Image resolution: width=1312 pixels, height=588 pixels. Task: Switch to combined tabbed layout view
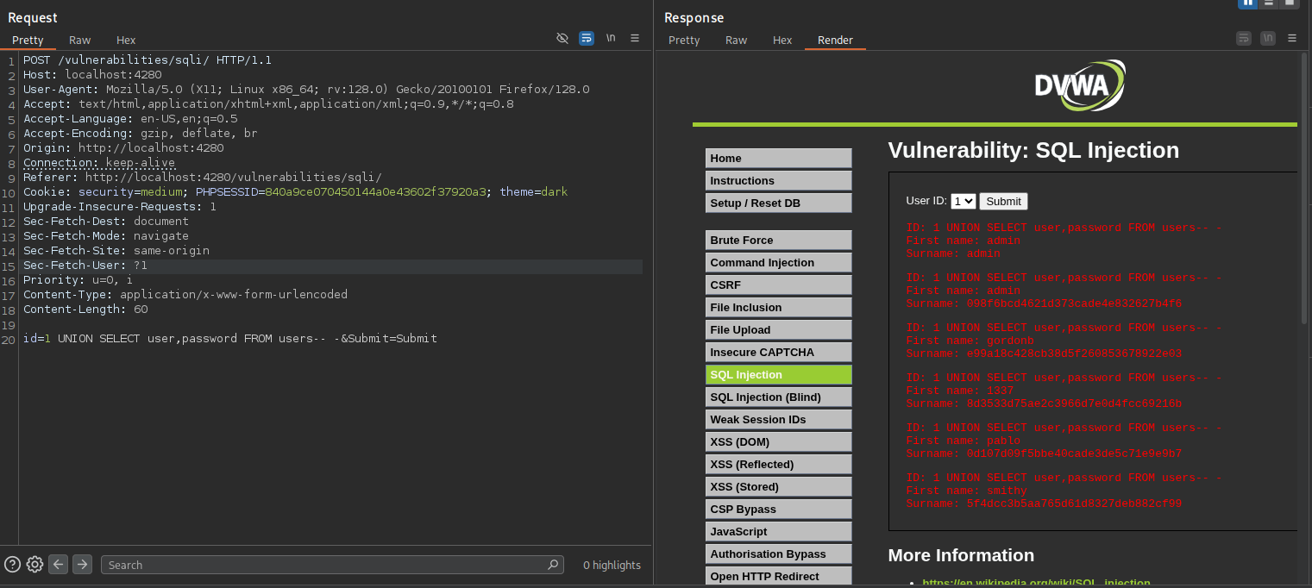click(1290, 3)
